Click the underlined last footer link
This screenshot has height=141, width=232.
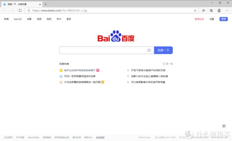pyautogui.click(x=100, y=138)
